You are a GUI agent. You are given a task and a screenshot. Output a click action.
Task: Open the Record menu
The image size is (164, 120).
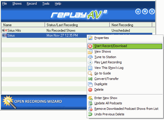pyautogui.click(x=32, y=4)
